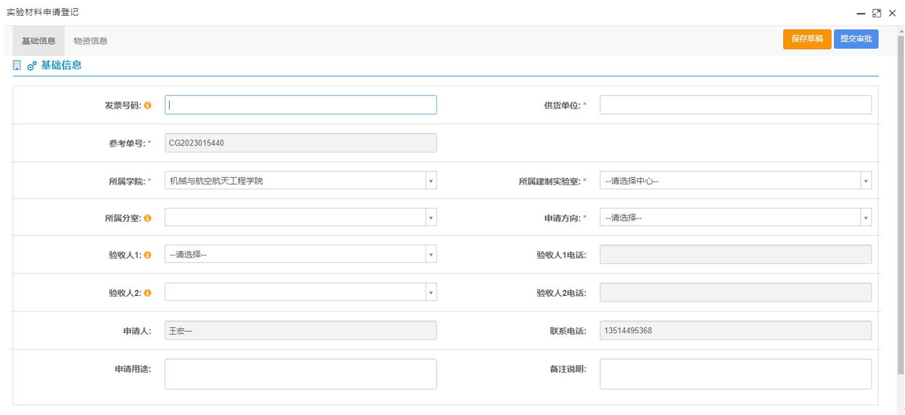
Task: Click the info icon beside 验收人2
Action: click(x=147, y=293)
